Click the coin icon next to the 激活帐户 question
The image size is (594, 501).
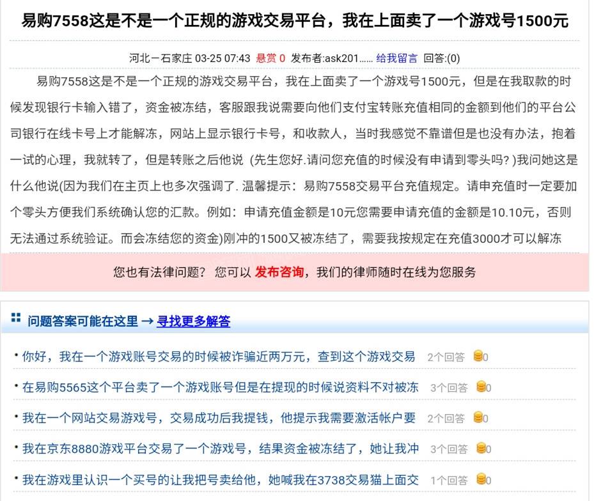pos(478,418)
